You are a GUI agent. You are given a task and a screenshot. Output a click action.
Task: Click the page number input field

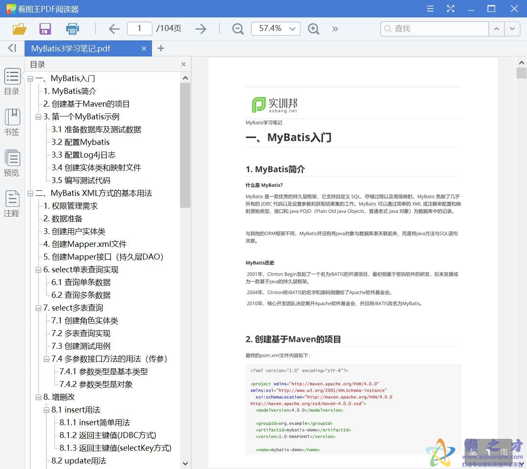pos(139,29)
